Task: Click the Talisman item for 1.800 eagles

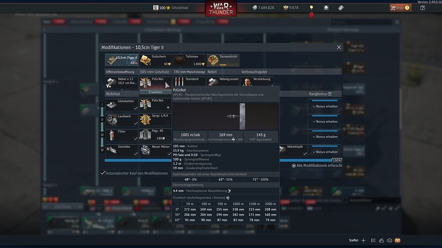Action: (189, 60)
